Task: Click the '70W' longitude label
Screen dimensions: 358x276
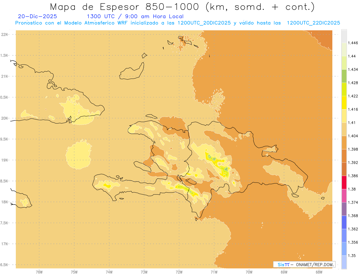Action: [249, 272]
